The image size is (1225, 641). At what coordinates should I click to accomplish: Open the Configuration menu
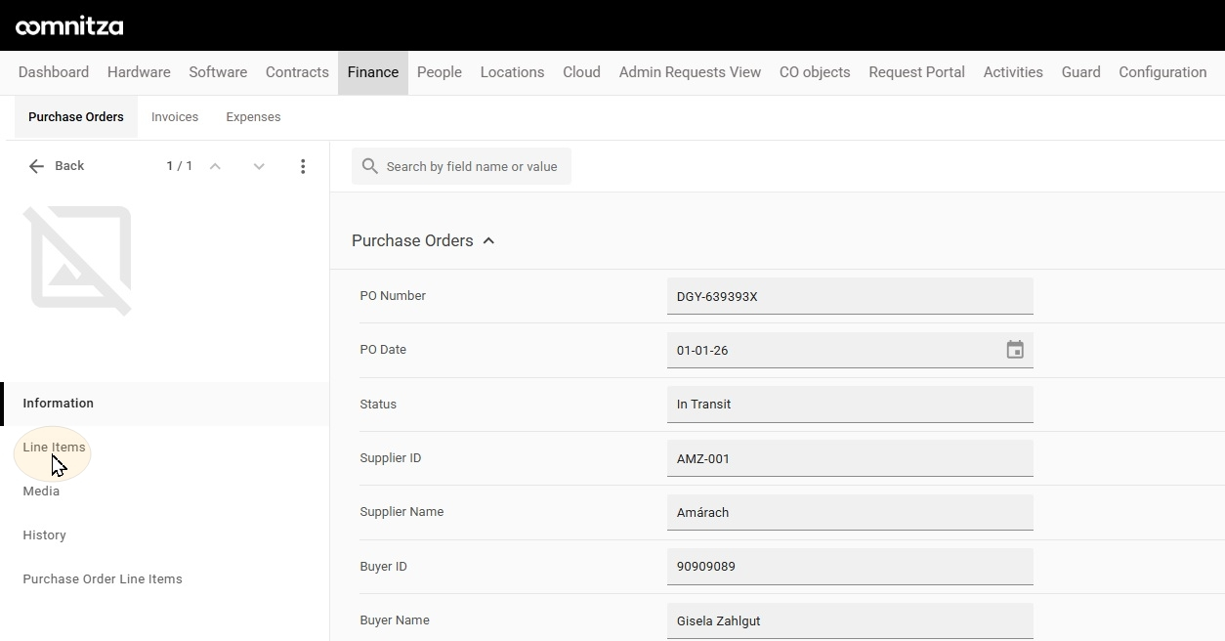tap(1162, 72)
